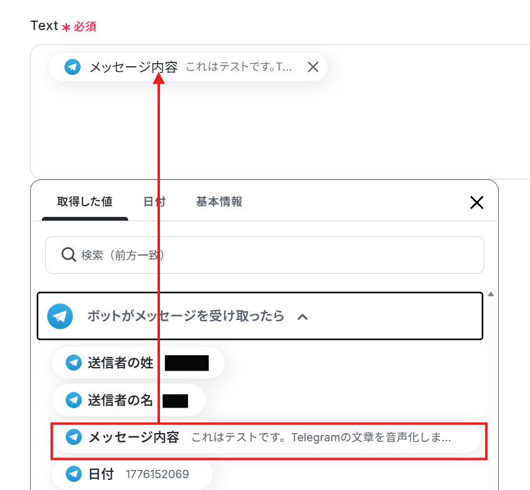530x490 pixels.
Task: Click the Telegram icon in the メッセージ内容 list row
Action: pyautogui.click(x=73, y=437)
